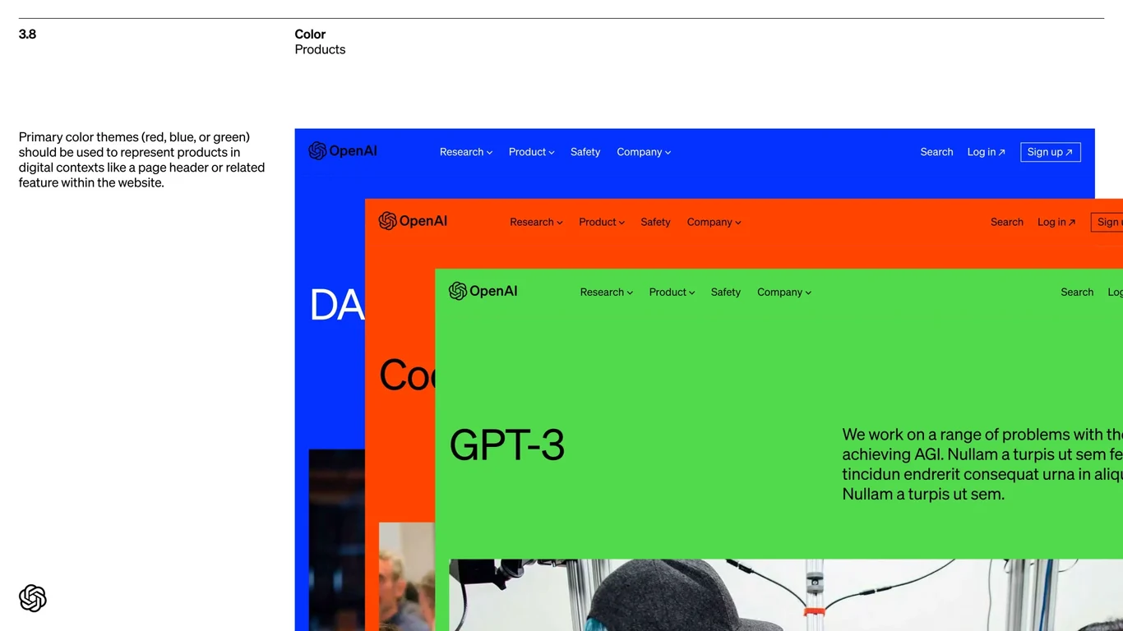Click the 'Primary color themes' description paragraph

coord(142,159)
